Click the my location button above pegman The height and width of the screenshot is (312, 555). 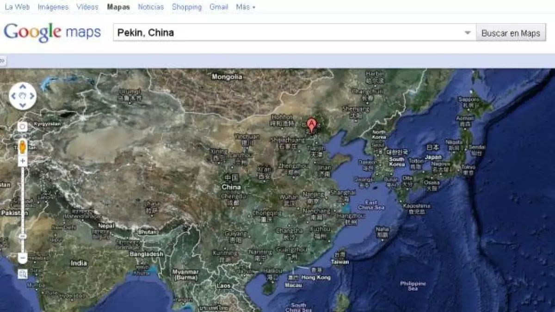(23, 126)
